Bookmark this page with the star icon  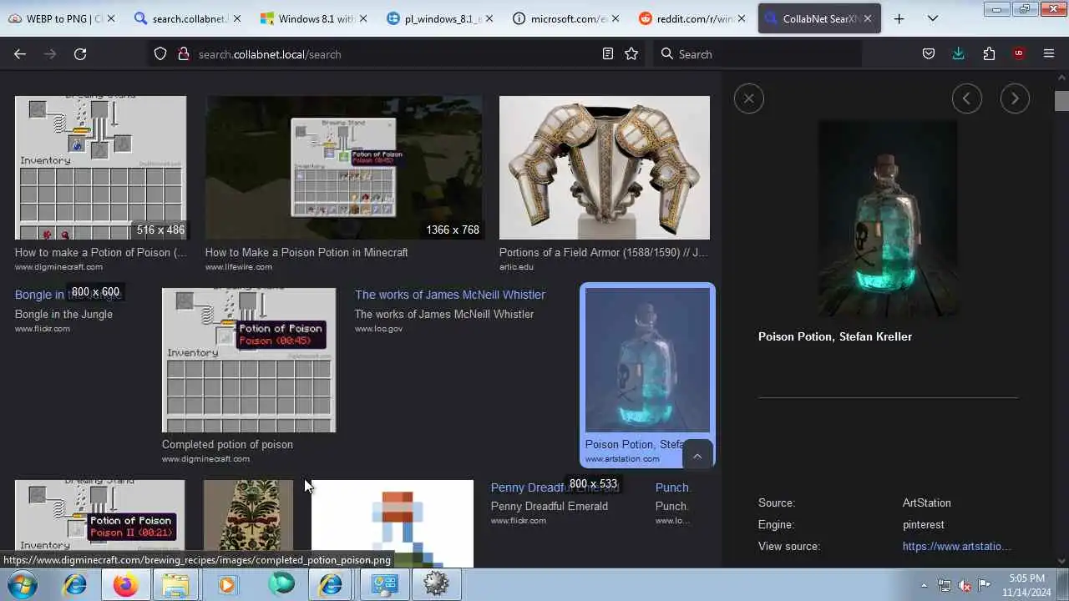tap(631, 54)
